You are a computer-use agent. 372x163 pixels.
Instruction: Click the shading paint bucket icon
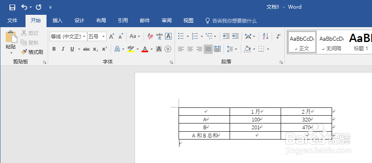247,49
